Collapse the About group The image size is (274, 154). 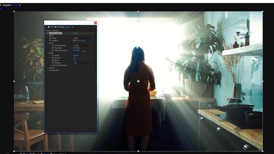(x=48, y=36)
